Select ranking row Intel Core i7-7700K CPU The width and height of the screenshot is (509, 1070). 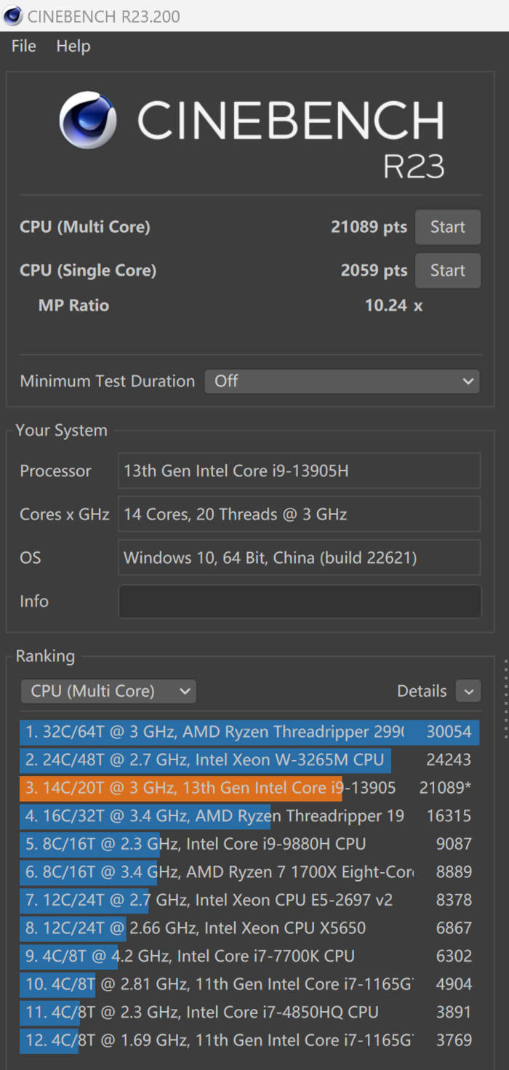[x=249, y=956]
